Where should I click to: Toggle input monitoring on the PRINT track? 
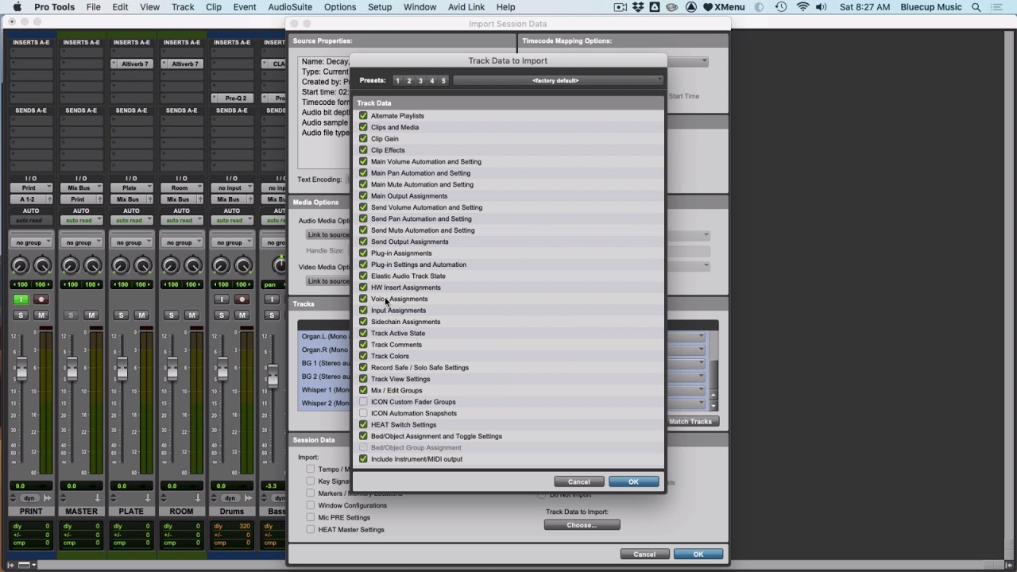(x=21, y=300)
